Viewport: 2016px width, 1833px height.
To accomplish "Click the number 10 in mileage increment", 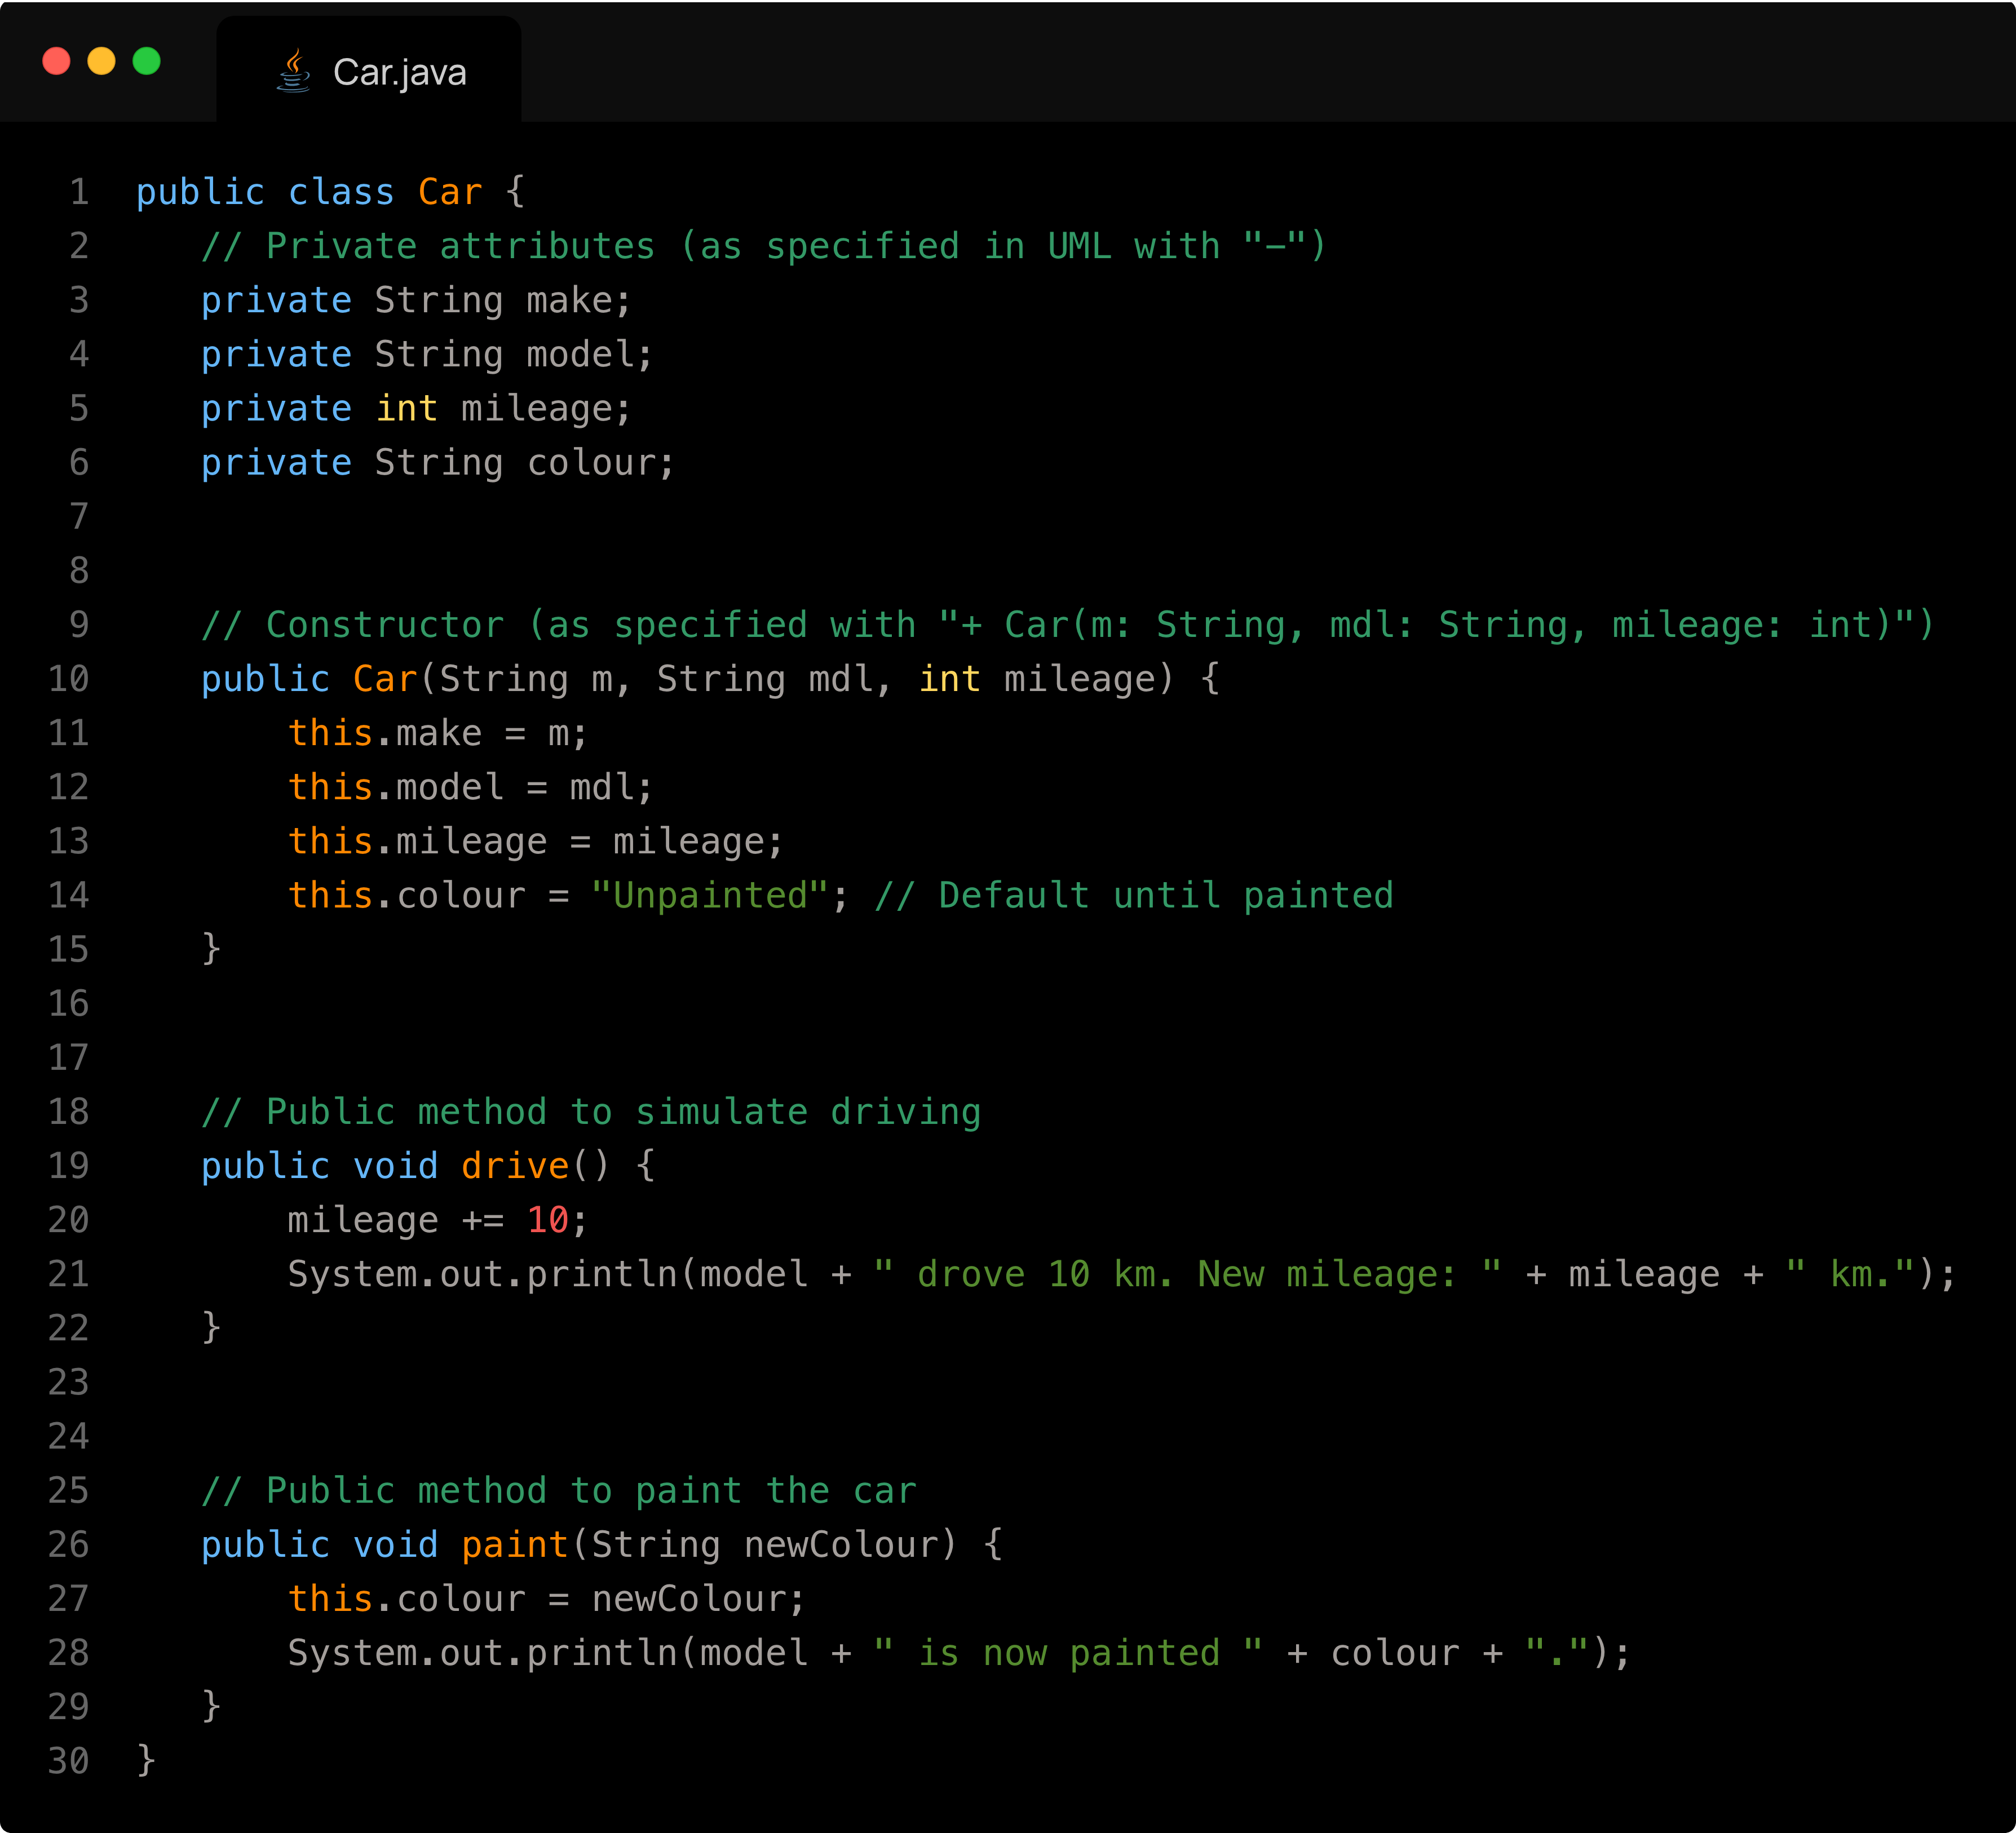I will pyautogui.click(x=548, y=1220).
